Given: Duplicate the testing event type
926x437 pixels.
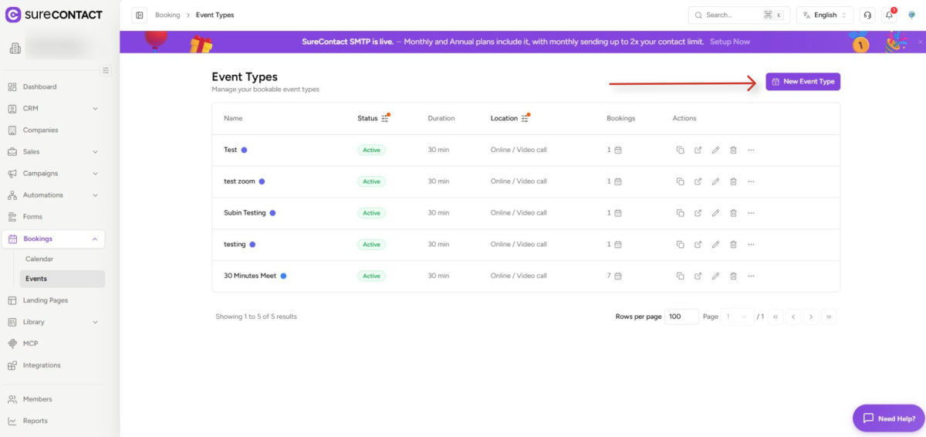Looking at the screenshot, I should tap(680, 245).
